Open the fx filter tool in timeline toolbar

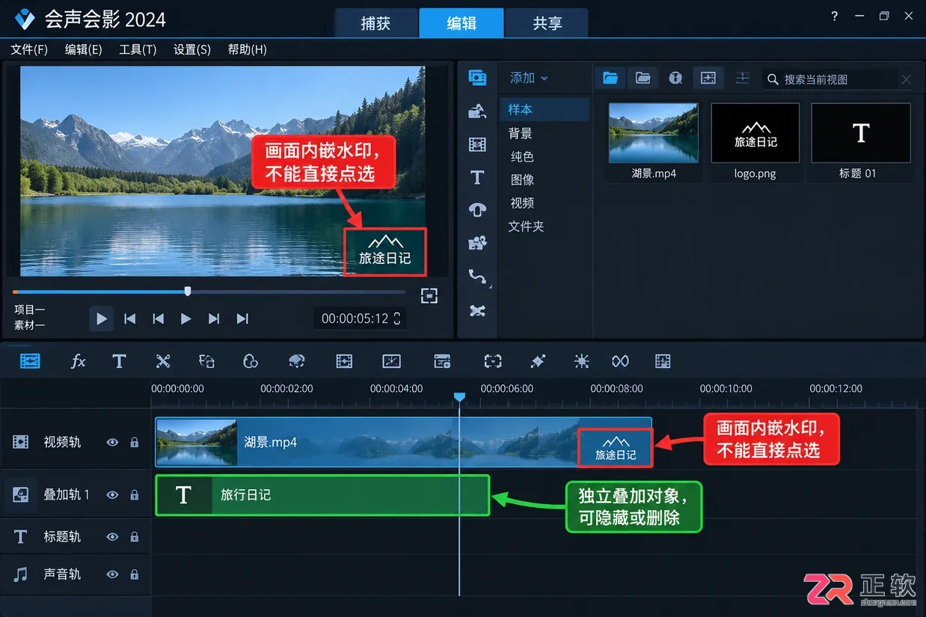(x=78, y=361)
